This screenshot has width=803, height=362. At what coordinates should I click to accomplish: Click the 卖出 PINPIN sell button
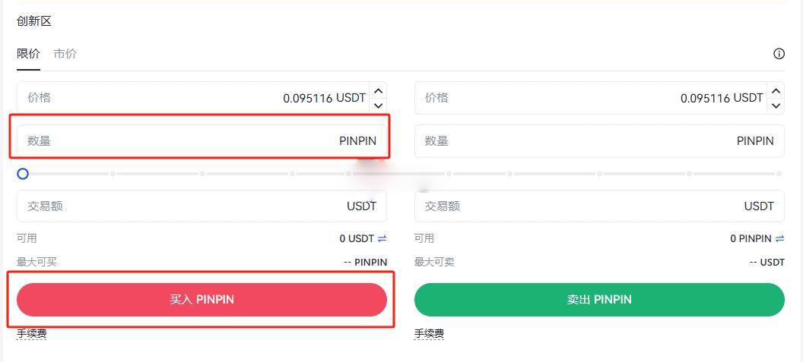pos(599,300)
